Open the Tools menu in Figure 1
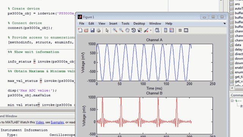Image resolution: width=243 pixels, height=137 pixels. click(125, 24)
